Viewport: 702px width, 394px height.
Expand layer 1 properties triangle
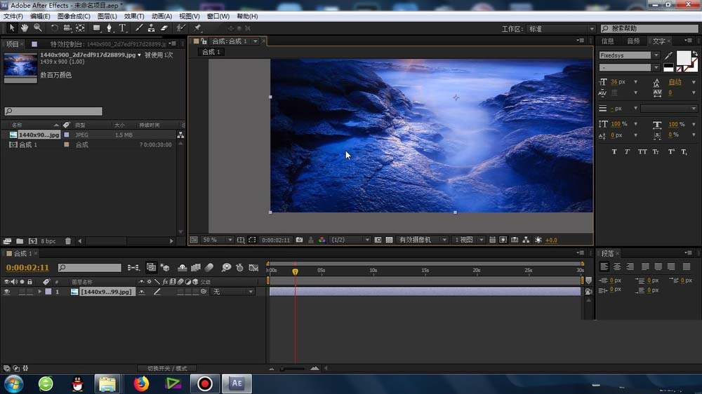(x=39, y=292)
